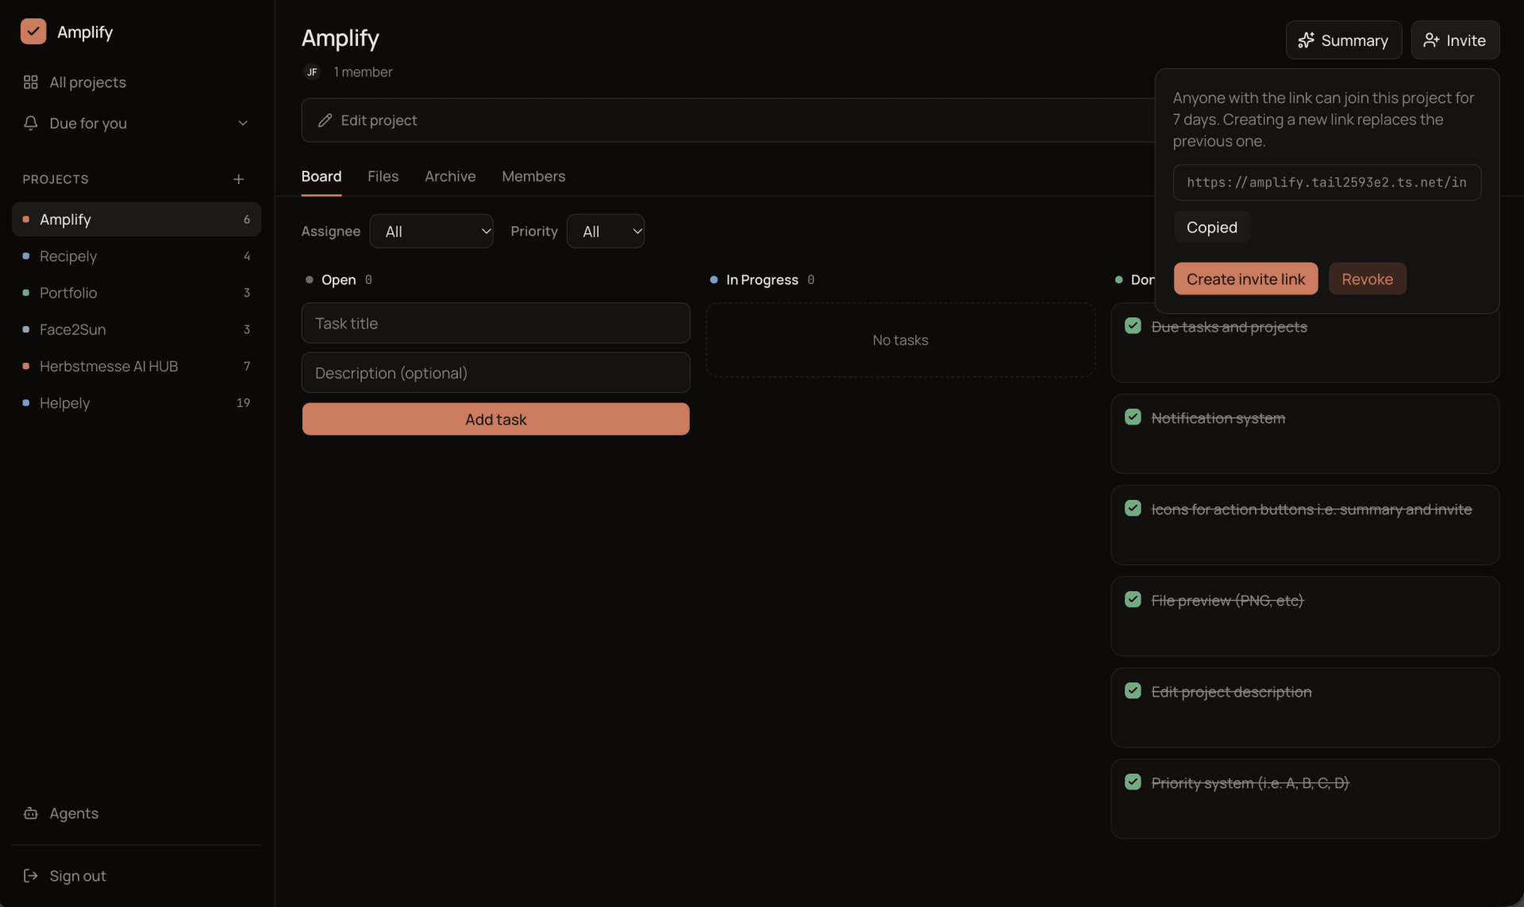Uncheck the Icons for action buttons task

click(1133, 509)
